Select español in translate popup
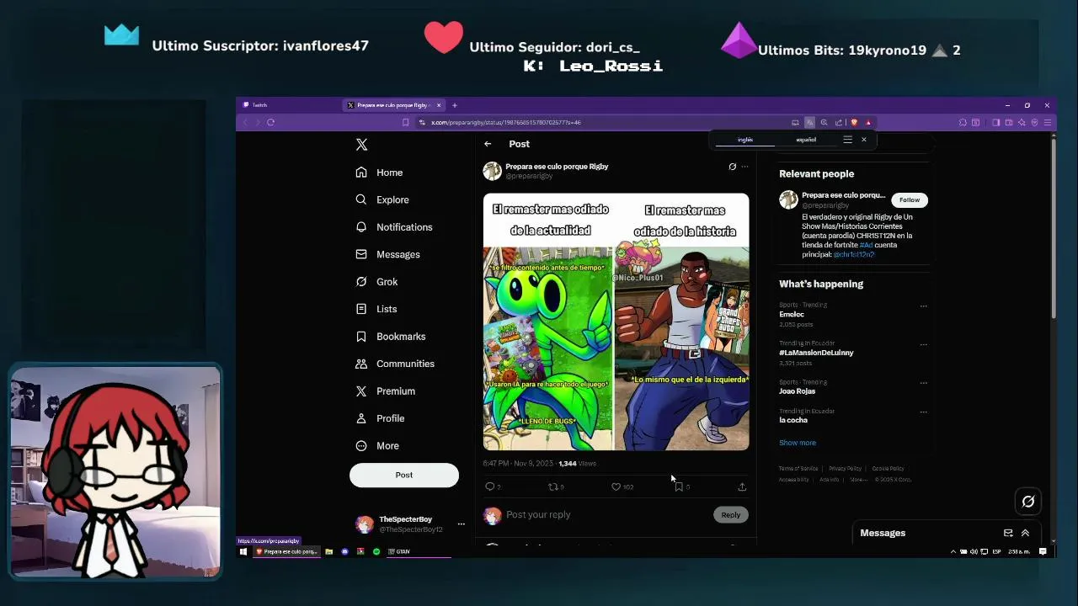The image size is (1078, 606). 806,140
